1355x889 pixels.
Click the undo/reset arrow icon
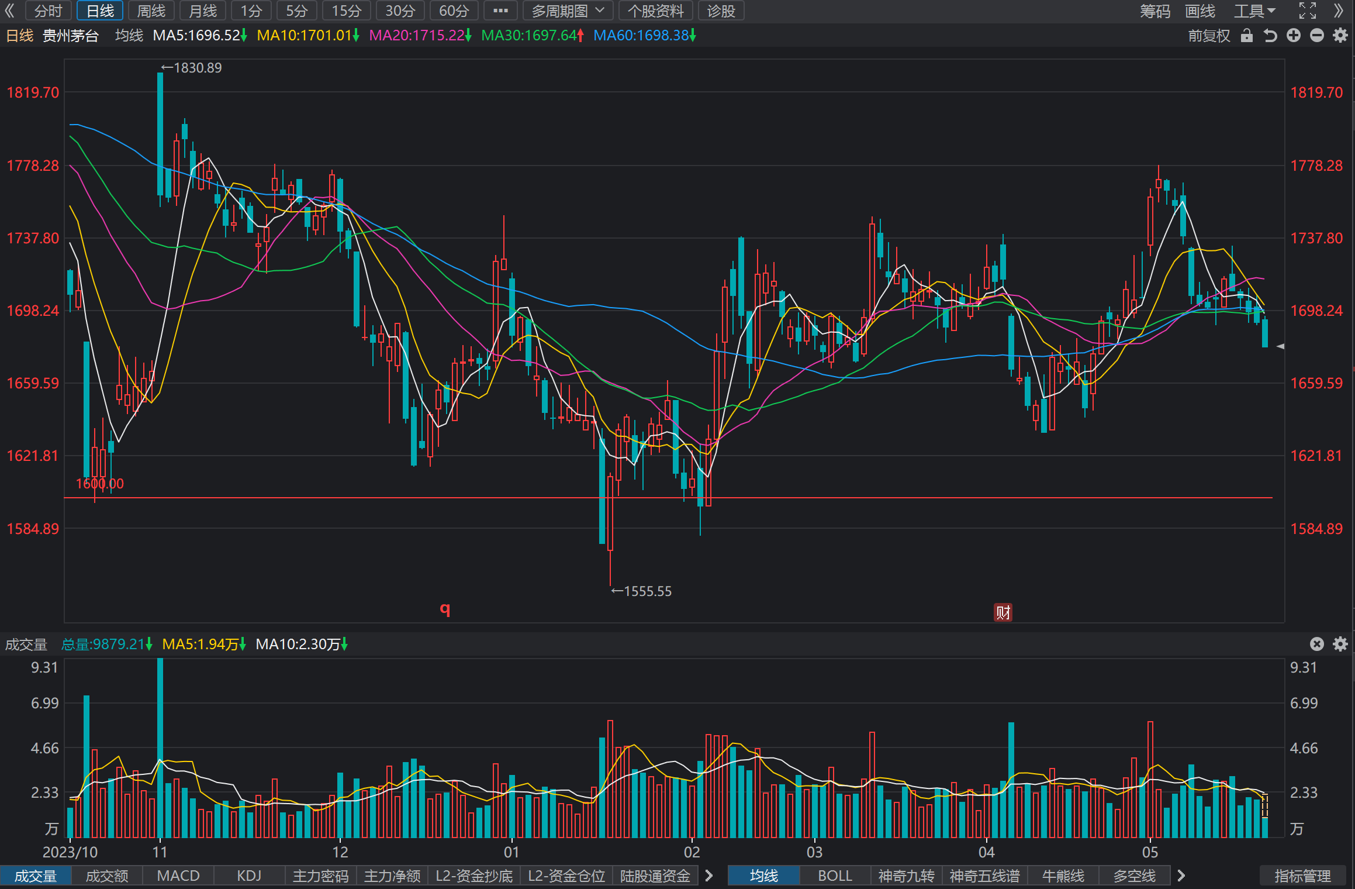point(1270,36)
